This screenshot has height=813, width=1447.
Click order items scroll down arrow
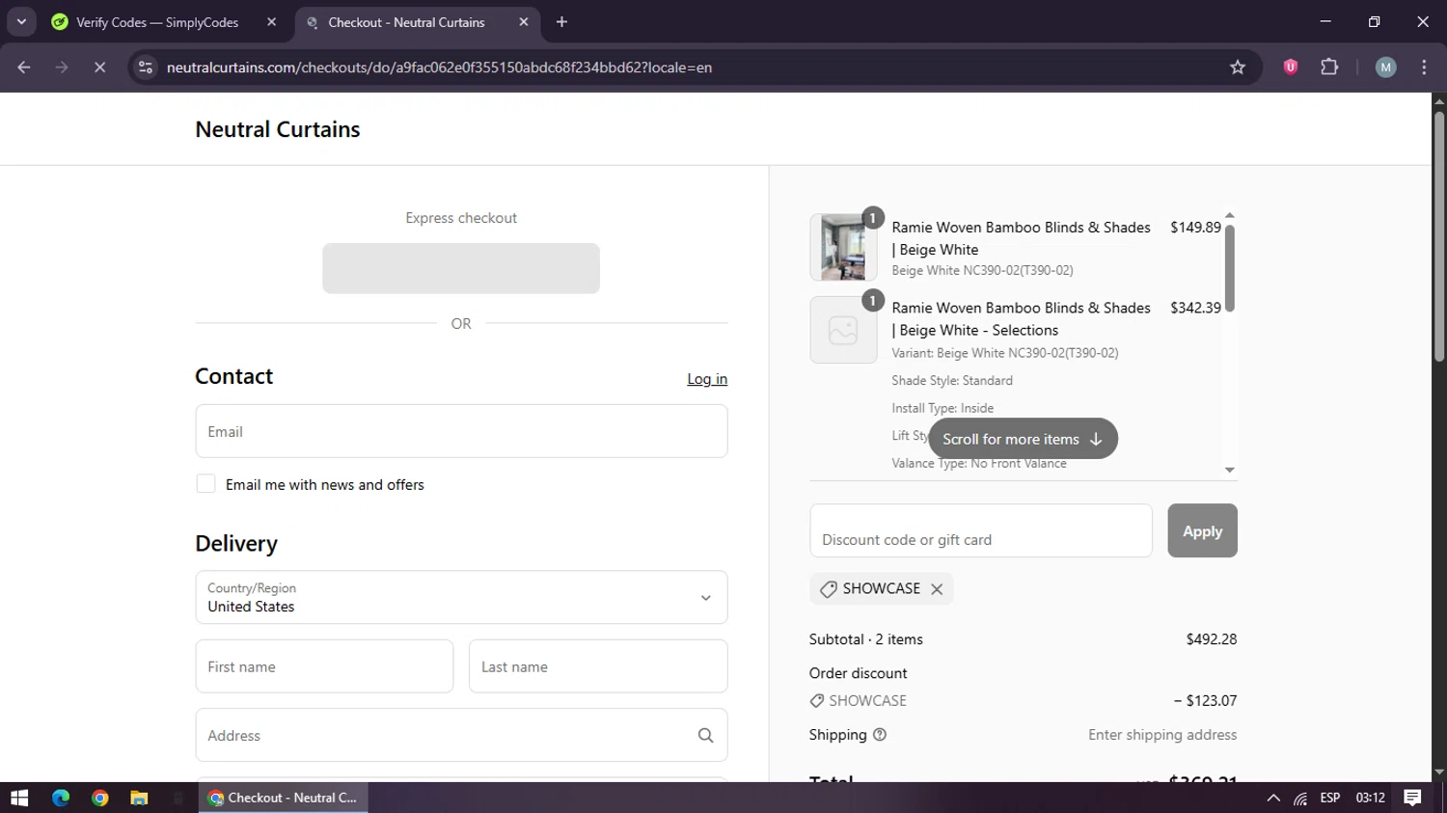click(x=1229, y=470)
